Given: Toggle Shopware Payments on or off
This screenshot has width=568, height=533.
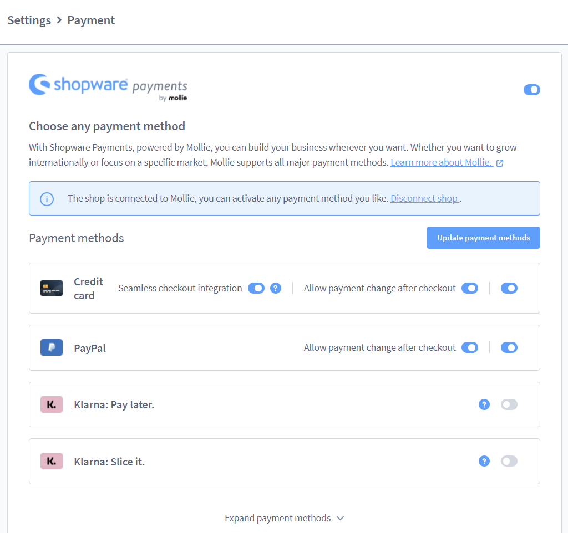Looking at the screenshot, I should tap(532, 89).
